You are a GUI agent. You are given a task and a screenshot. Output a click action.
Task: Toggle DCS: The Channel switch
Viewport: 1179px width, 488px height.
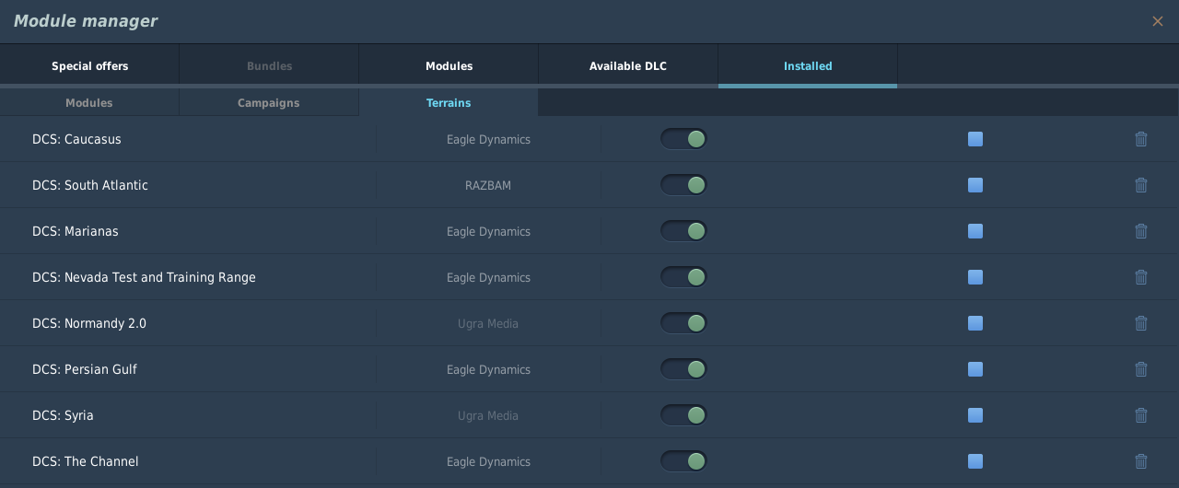click(683, 461)
